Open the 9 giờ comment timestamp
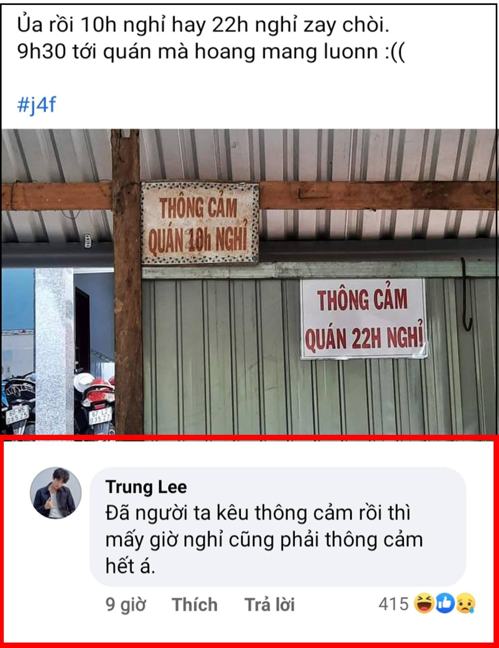Viewport: 499px width, 648px height. (x=126, y=604)
